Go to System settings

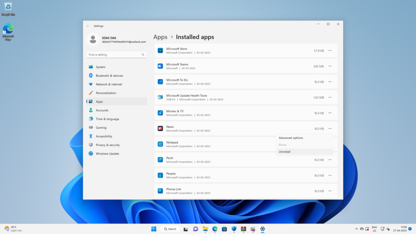coord(117,67)
